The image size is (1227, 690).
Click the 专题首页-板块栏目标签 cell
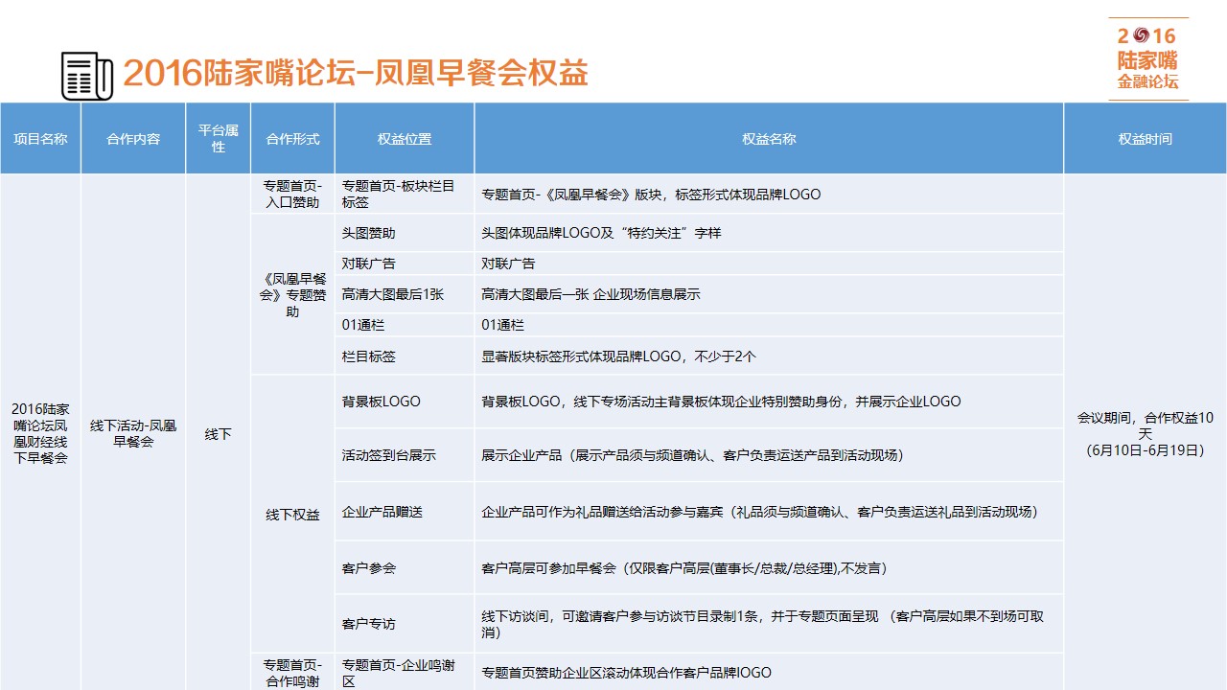tap(405, 194)
